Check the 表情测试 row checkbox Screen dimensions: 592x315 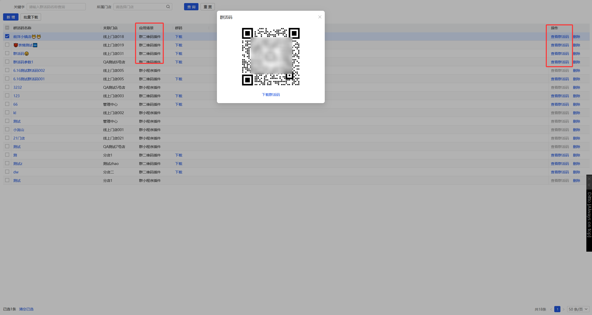pyautogui.click(x=7, y=45)
